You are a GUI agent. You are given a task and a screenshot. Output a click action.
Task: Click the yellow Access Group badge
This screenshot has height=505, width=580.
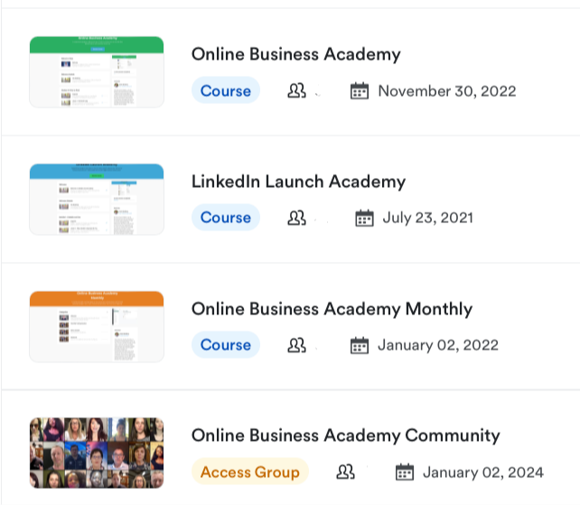(249, 472)
